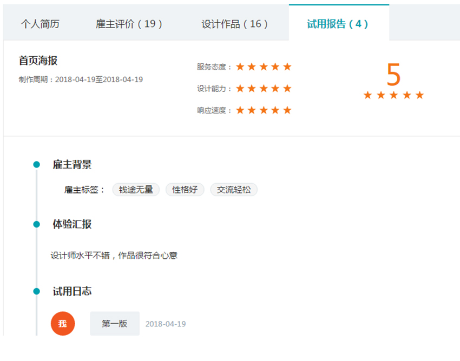Click the 设计能力： label

click(x=214, y=89)
